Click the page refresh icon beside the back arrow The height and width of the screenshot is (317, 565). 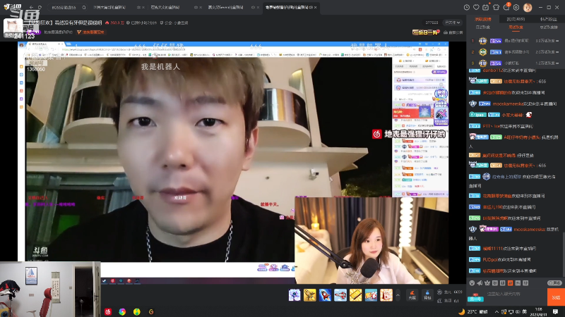coord(40,7)
